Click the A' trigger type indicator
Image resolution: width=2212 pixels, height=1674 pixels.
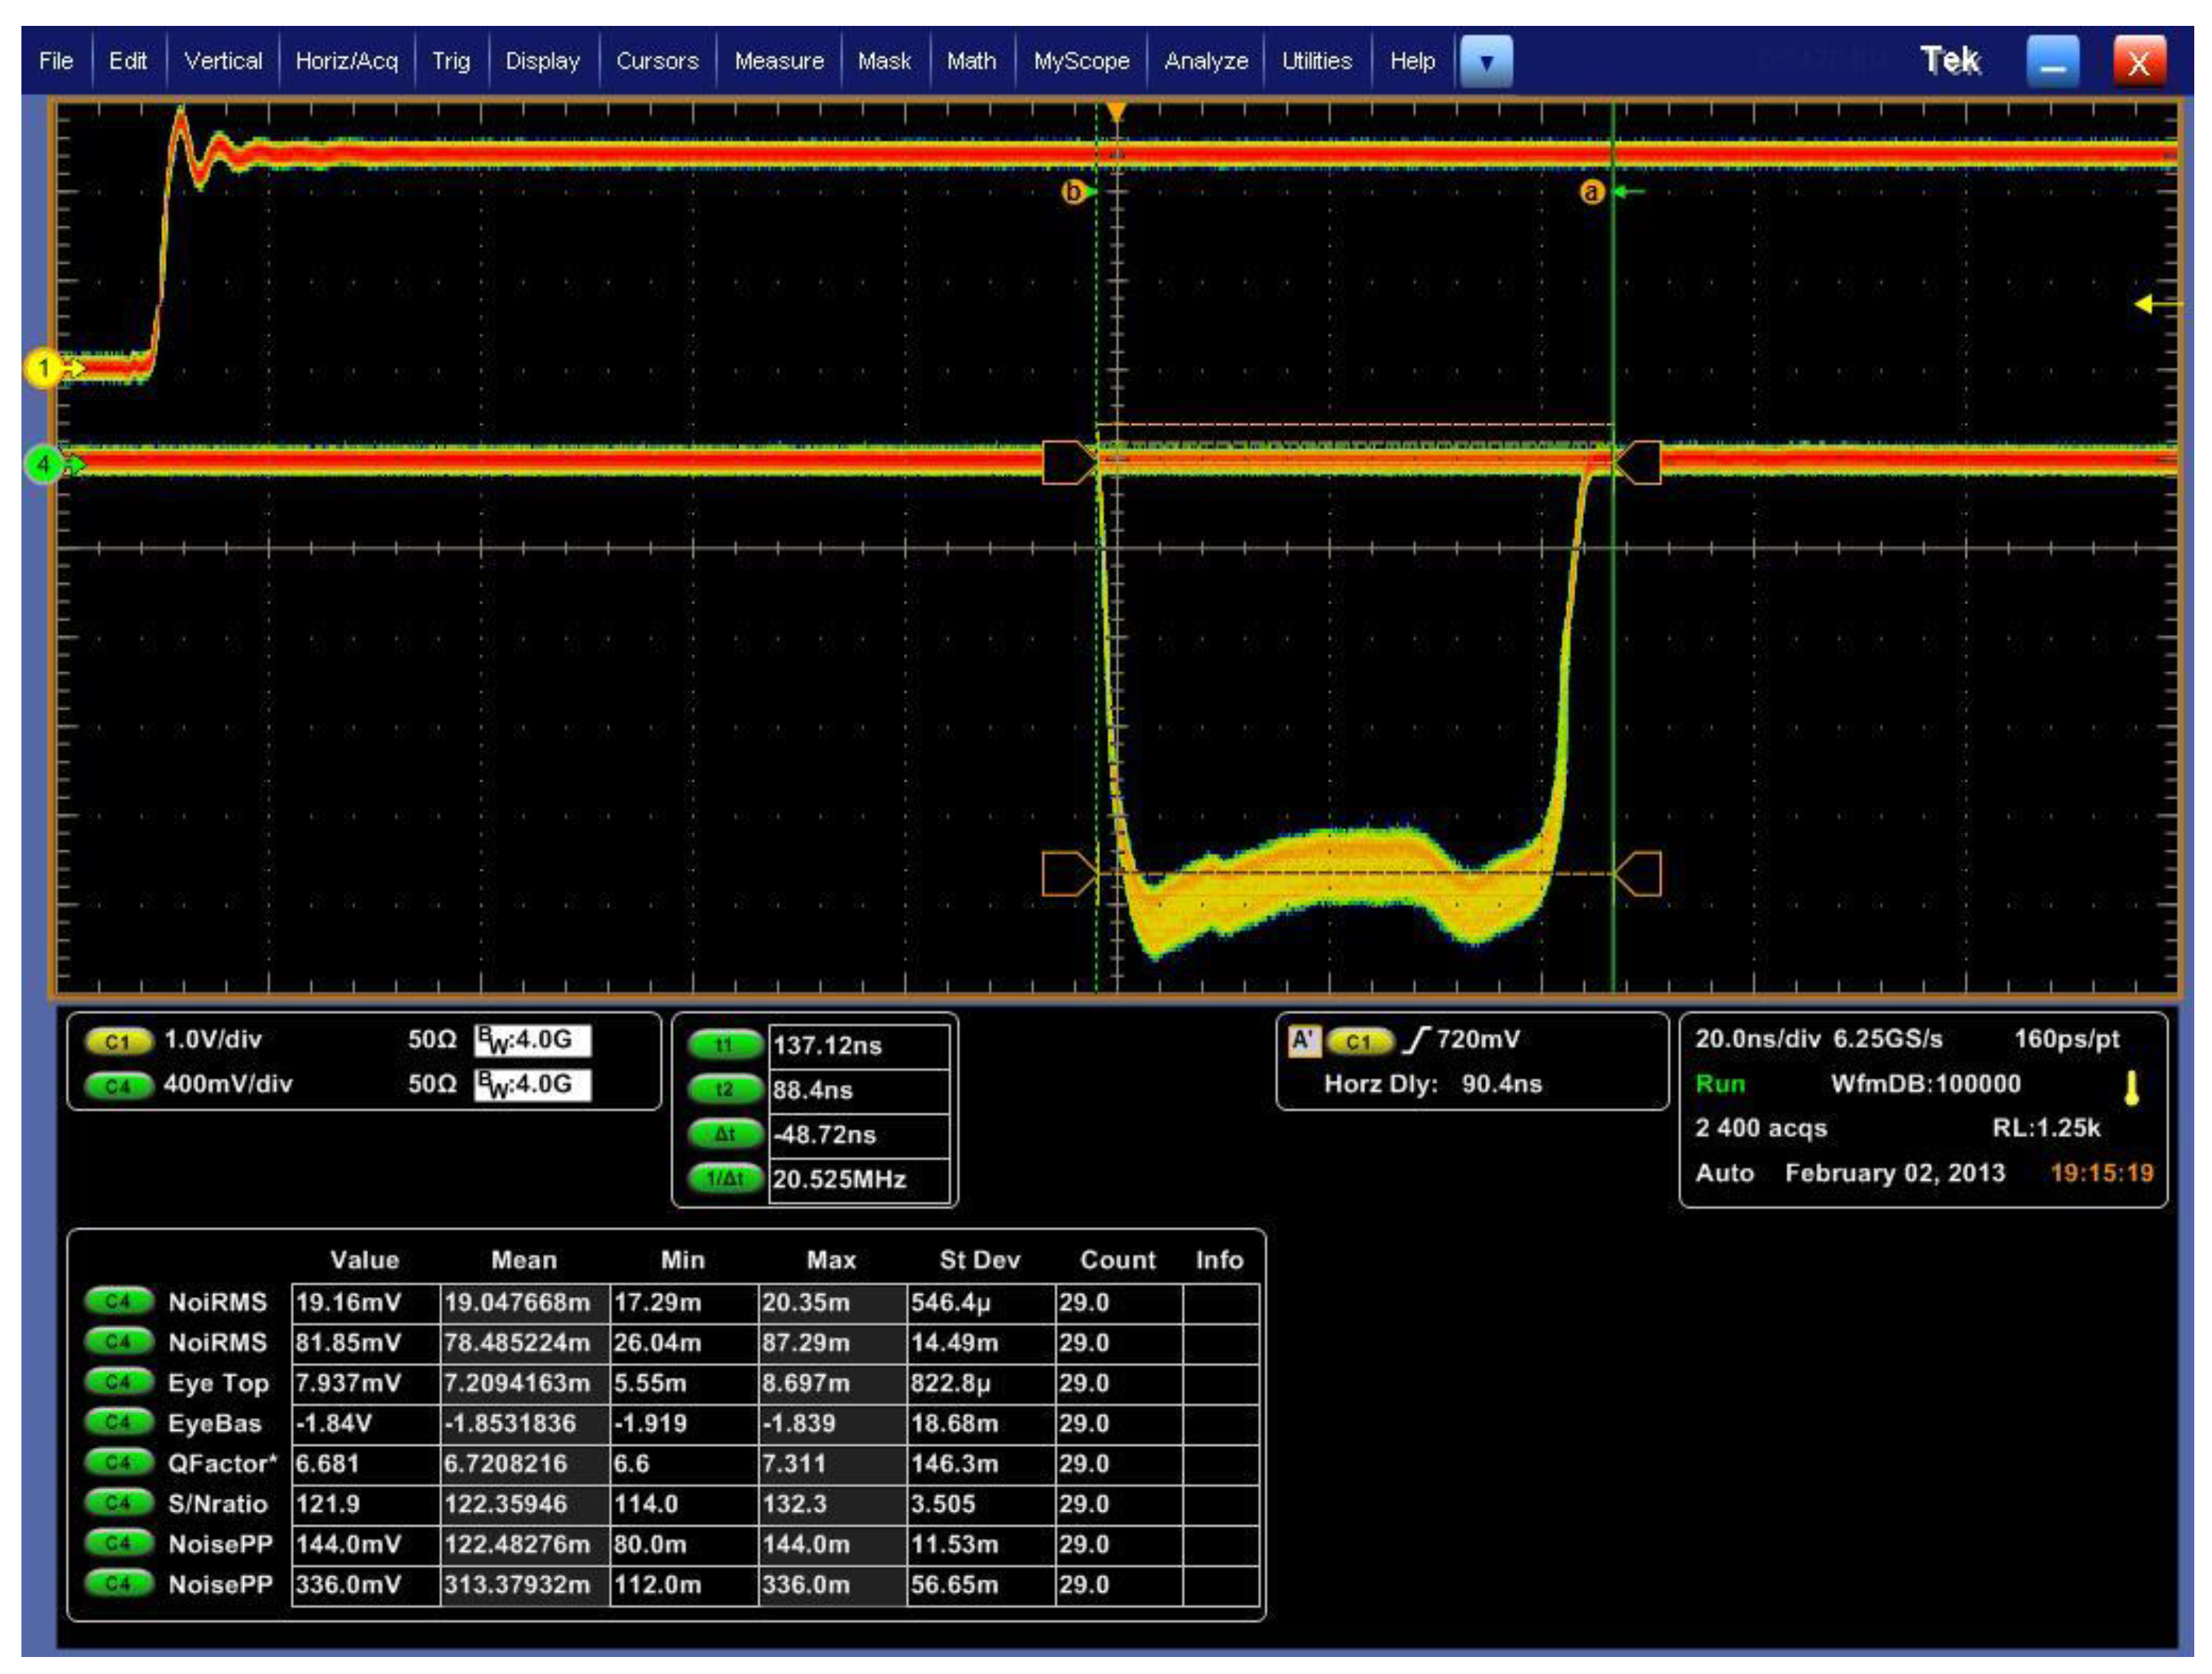pos(1303,1041)
